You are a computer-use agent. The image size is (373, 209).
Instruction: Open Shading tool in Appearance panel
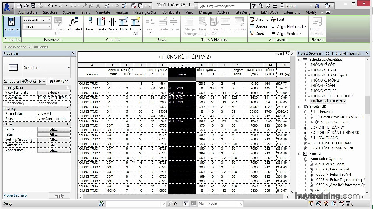[x=259, y=19]
